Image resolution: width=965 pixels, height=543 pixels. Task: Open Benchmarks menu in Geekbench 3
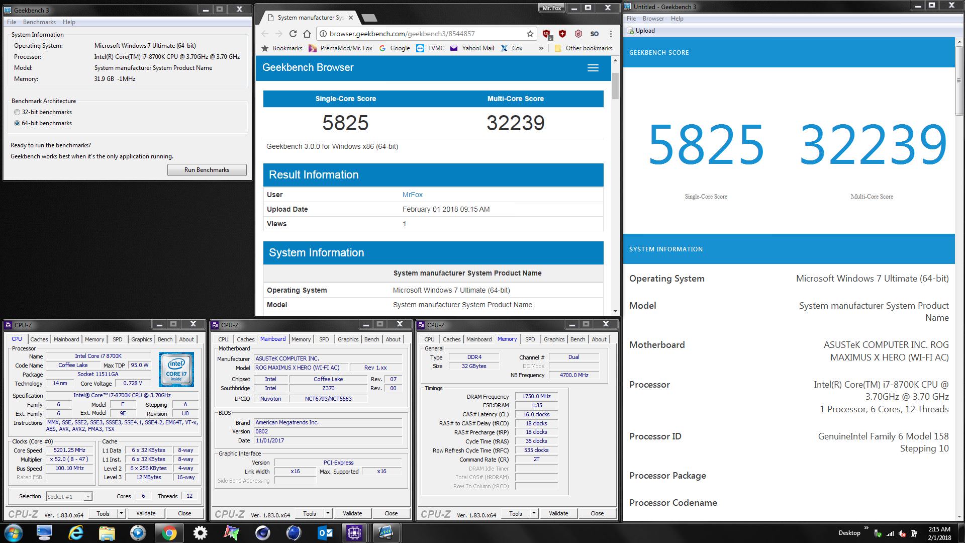[39, 22]
